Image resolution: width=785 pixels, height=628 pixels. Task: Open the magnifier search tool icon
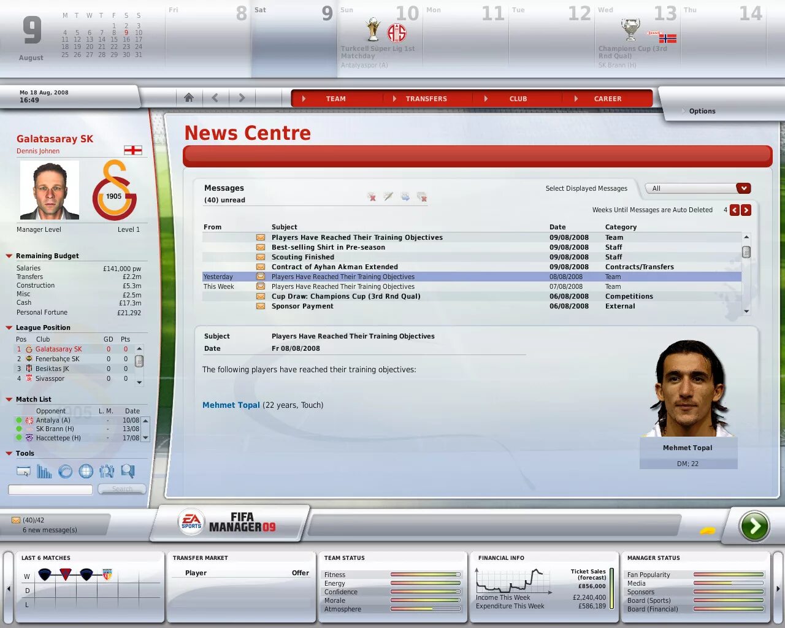[x=128, y=471]
